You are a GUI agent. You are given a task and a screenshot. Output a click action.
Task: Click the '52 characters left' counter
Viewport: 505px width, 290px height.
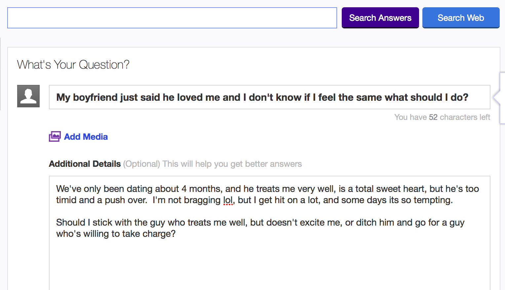coord(442,117)
